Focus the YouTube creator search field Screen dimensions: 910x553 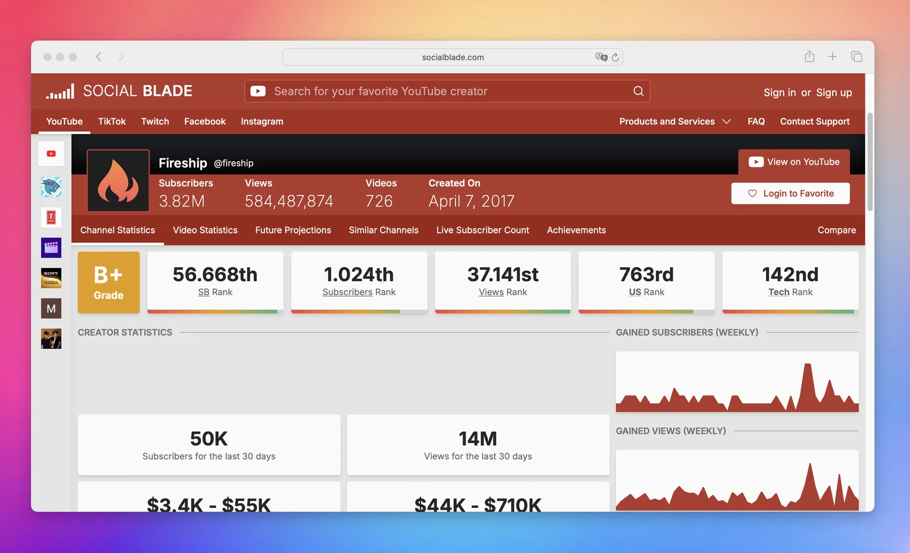[x=447, y=91]
